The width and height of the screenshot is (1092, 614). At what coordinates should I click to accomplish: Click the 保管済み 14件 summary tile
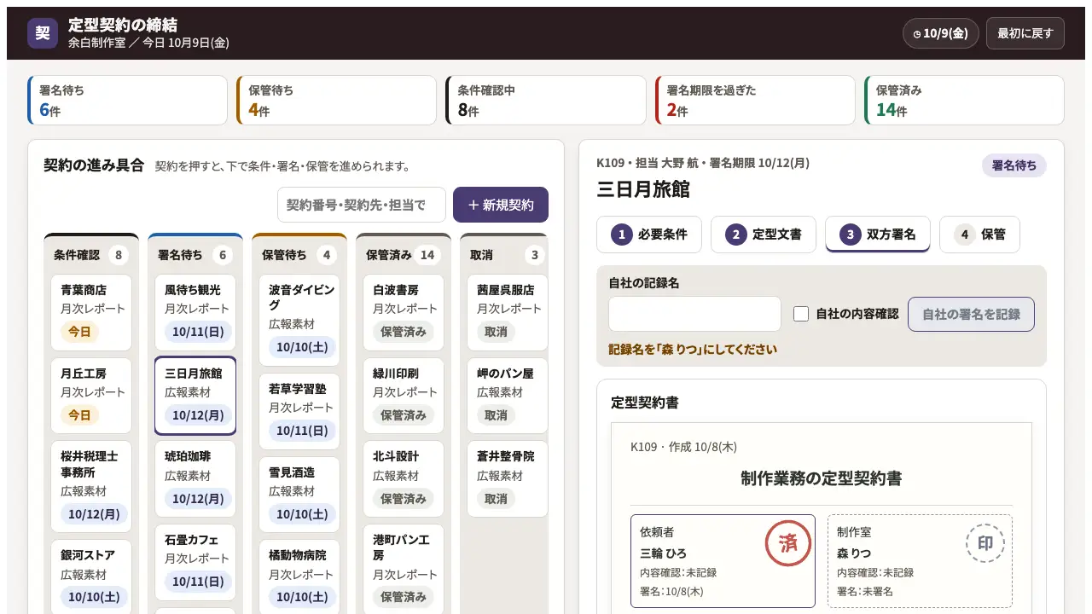coord(964,101)
